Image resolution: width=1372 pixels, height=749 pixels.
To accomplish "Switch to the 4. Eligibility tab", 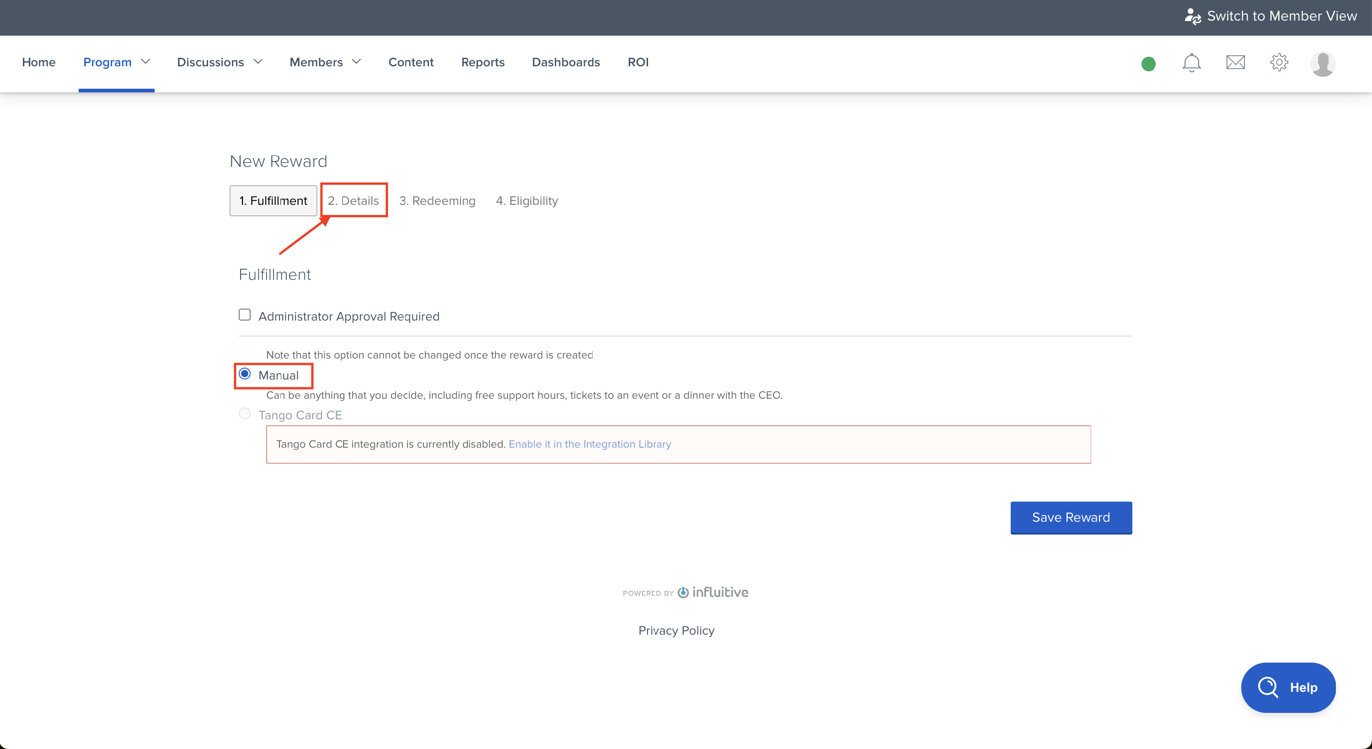I will [x=527, y=201].
